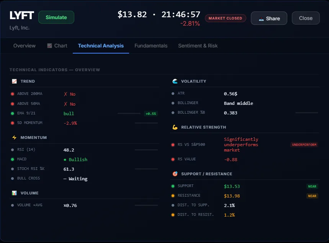The width and height of the screenshot is (329, 243).
Task: Click the chart icon on Chart tab
Action: [49, 46]
